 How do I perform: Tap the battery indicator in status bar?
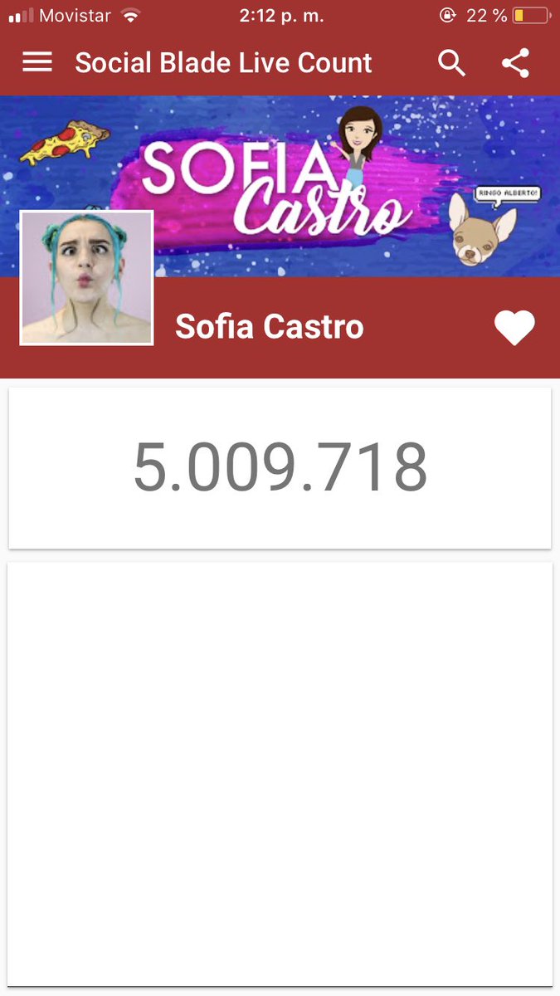pos(531,15)
